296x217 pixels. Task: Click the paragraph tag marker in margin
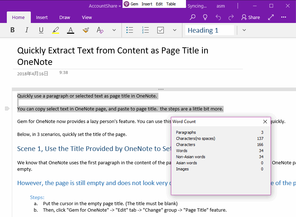7,108
